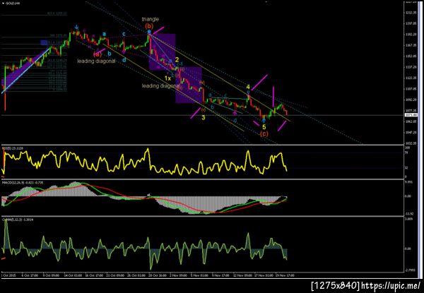The image size is (424, 293).
Task: Click the '16 Oct 17:00' time axis label
Action: [95, 275]
